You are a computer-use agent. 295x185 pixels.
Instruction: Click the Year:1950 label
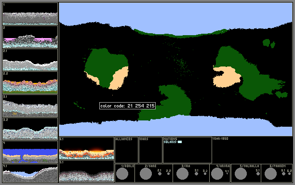(x=220, y=139)
